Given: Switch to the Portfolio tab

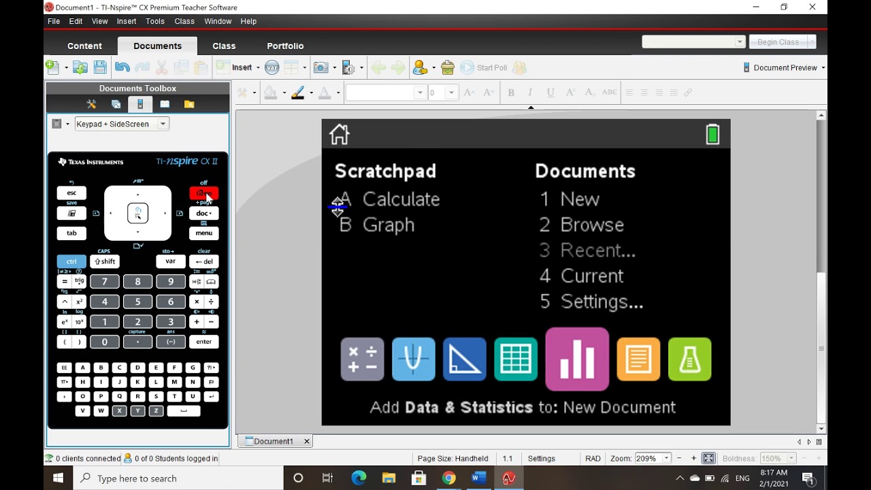Looking at the screenshot, I should pyautogui.click(x=285, y=46).
